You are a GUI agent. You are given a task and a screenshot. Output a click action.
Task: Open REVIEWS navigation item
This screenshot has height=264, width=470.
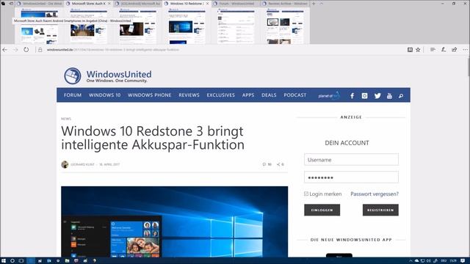pos(189,95)
